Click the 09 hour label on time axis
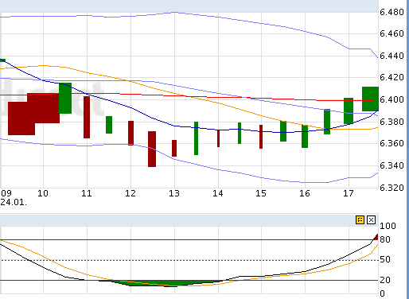Viewport: 409px width, 299px height. 6,193
